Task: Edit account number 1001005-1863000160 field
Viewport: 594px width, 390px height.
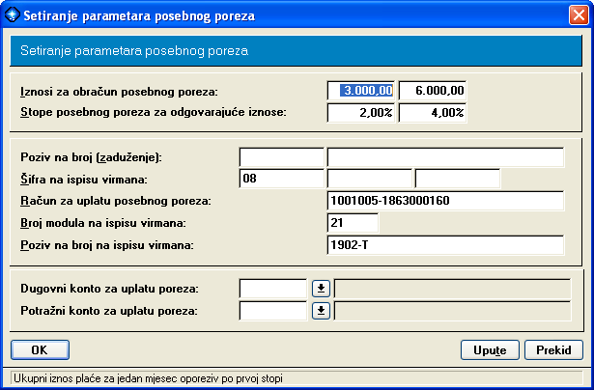Action: 445,201
